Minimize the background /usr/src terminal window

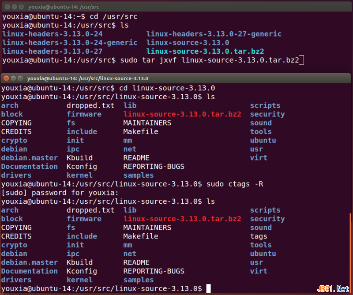point(15,7)
